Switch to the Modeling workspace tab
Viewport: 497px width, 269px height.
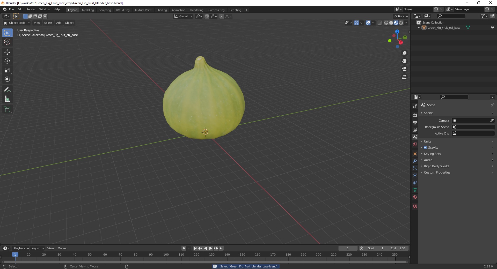(88, 10)
